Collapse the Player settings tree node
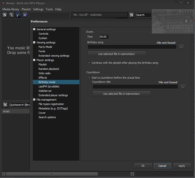 pos(34,60)
